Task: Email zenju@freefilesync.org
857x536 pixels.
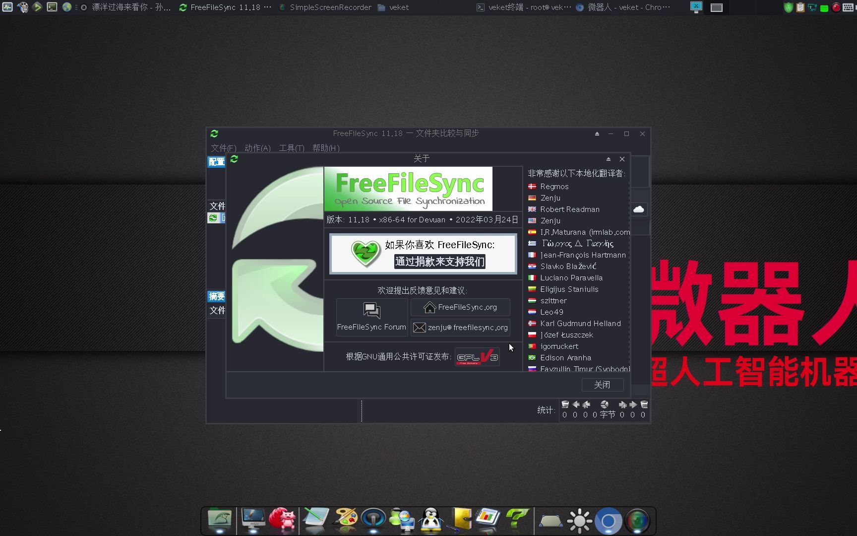Action: (x=460, y=328)
